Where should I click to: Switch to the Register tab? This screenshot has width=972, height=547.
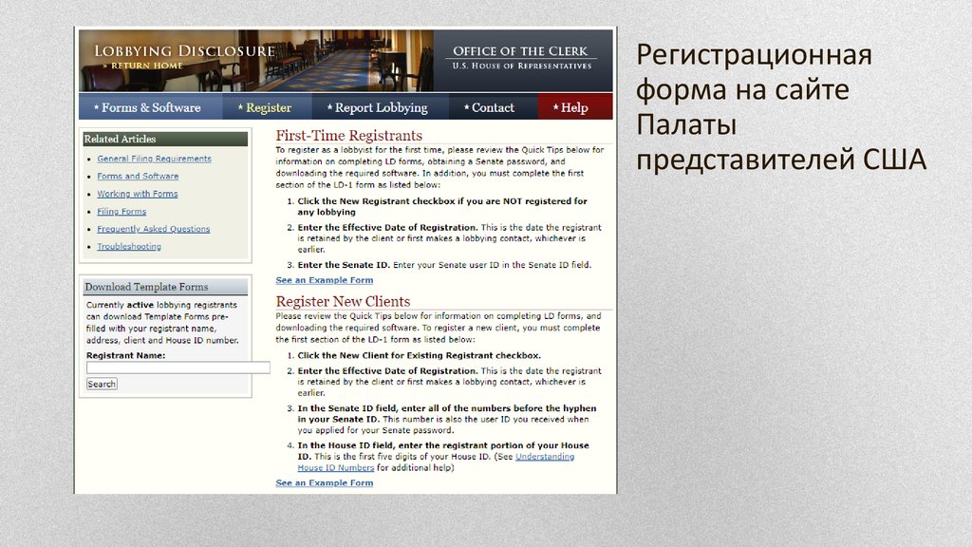pyautogui.click(x=265, y=107)
